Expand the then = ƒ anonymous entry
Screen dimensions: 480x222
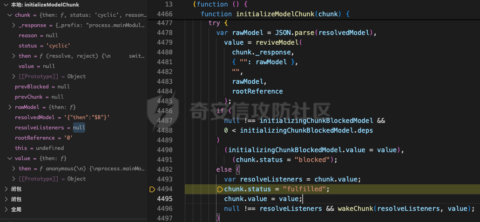(x=14, y=168)
